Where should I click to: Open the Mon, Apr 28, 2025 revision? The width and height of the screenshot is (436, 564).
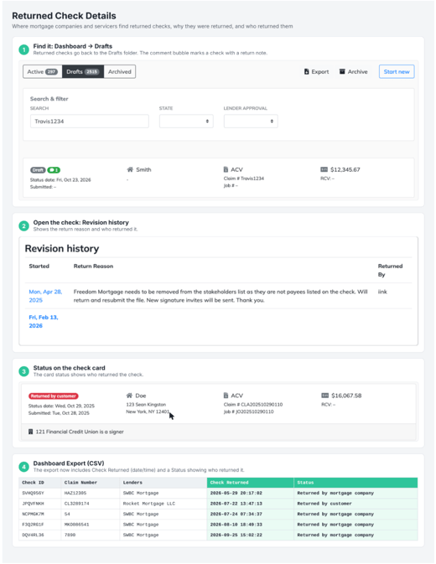tap(45, 296)
